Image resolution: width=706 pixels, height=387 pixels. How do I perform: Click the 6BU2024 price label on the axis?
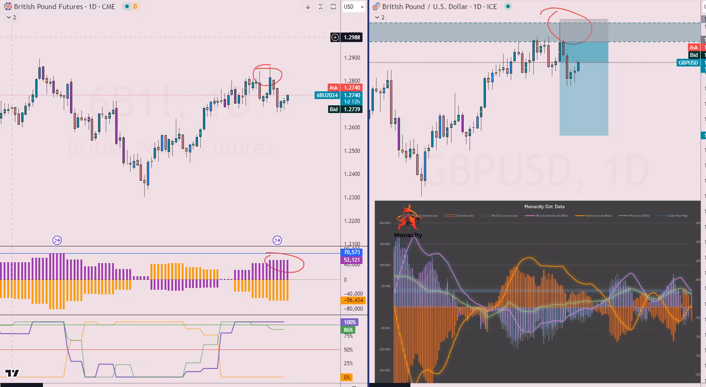pyautogui.click(x=327, y=95)
